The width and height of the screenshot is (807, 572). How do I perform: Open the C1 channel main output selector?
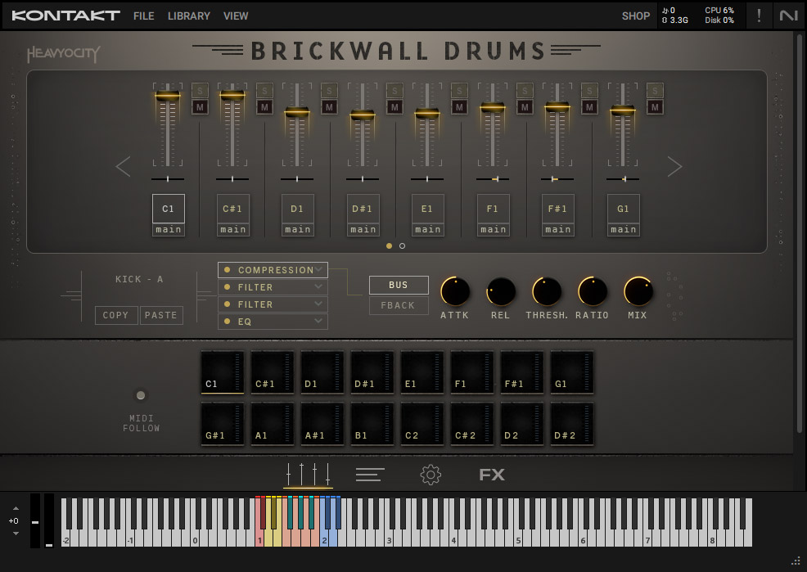(169, 229)
